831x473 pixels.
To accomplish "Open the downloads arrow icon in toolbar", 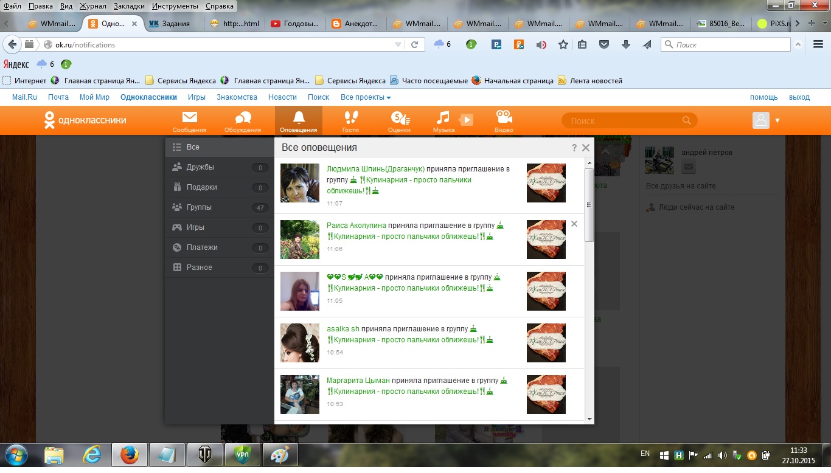I will (625, 44).
